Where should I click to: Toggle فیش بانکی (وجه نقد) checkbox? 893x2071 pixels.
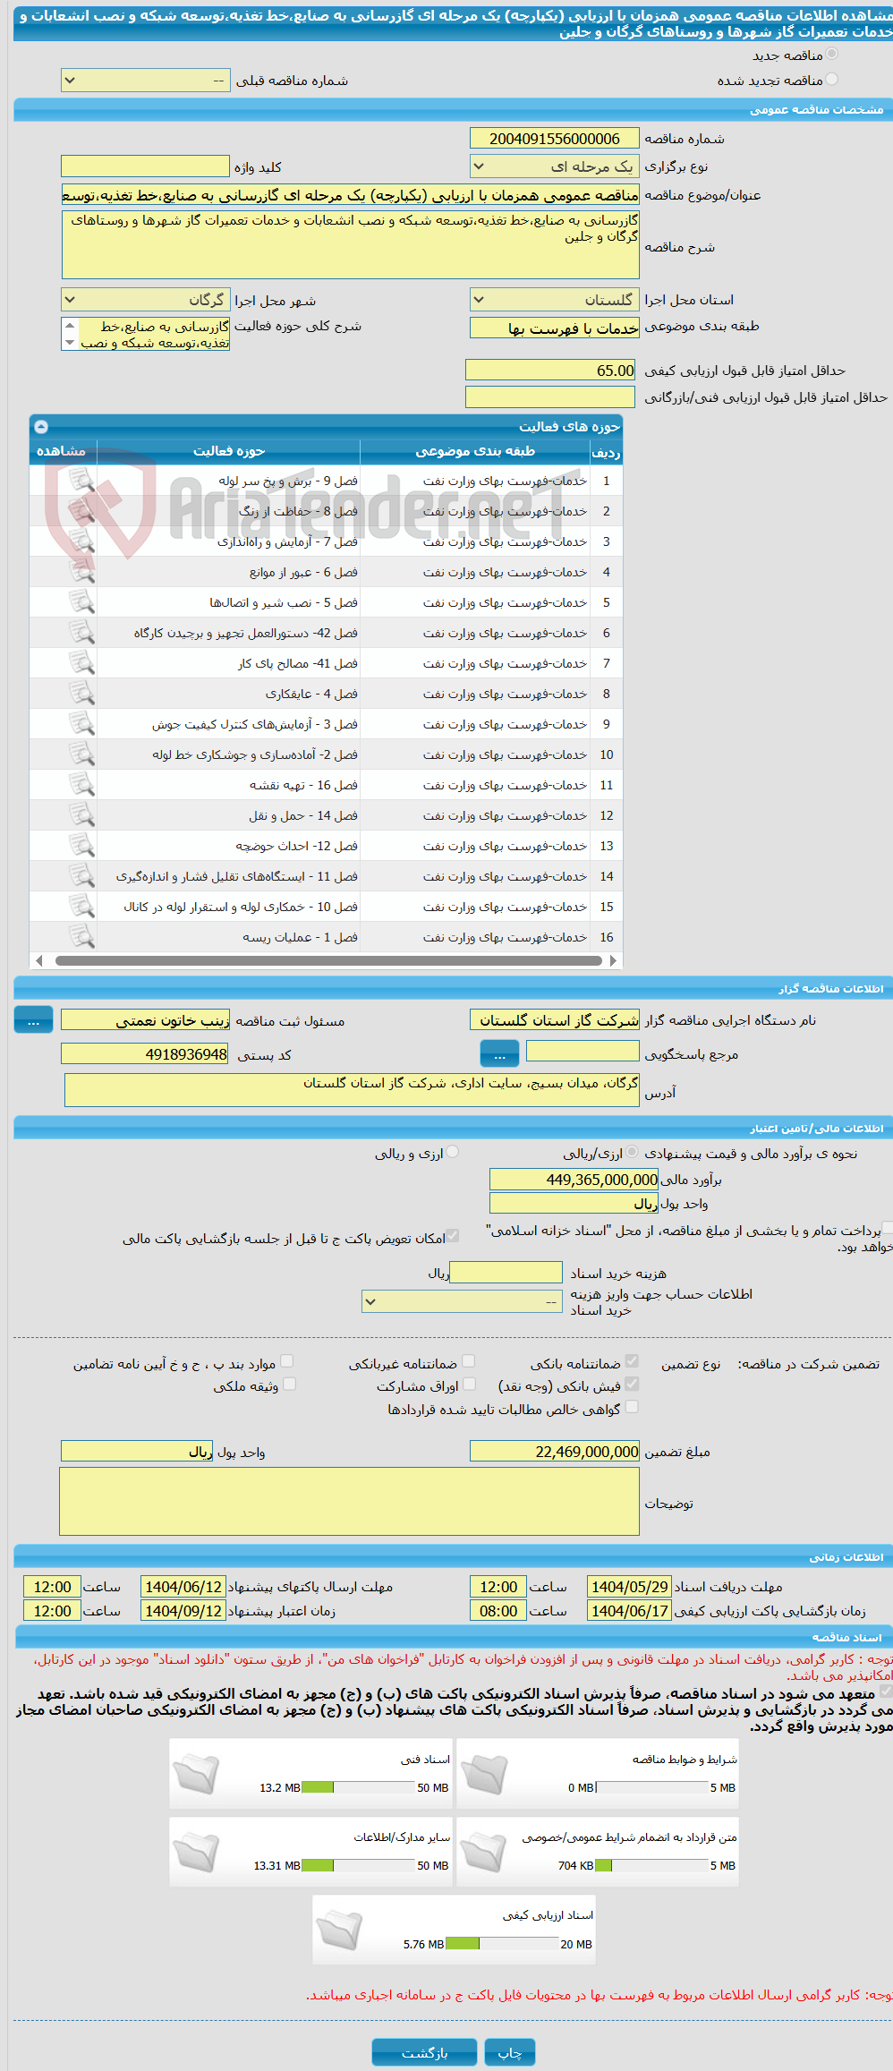(x=632, y=1384)
